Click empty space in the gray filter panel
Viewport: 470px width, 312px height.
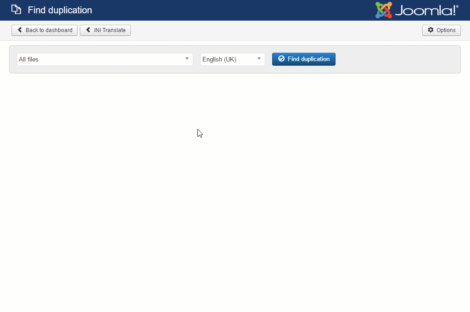pyautogui.click(x=395, y=59)
